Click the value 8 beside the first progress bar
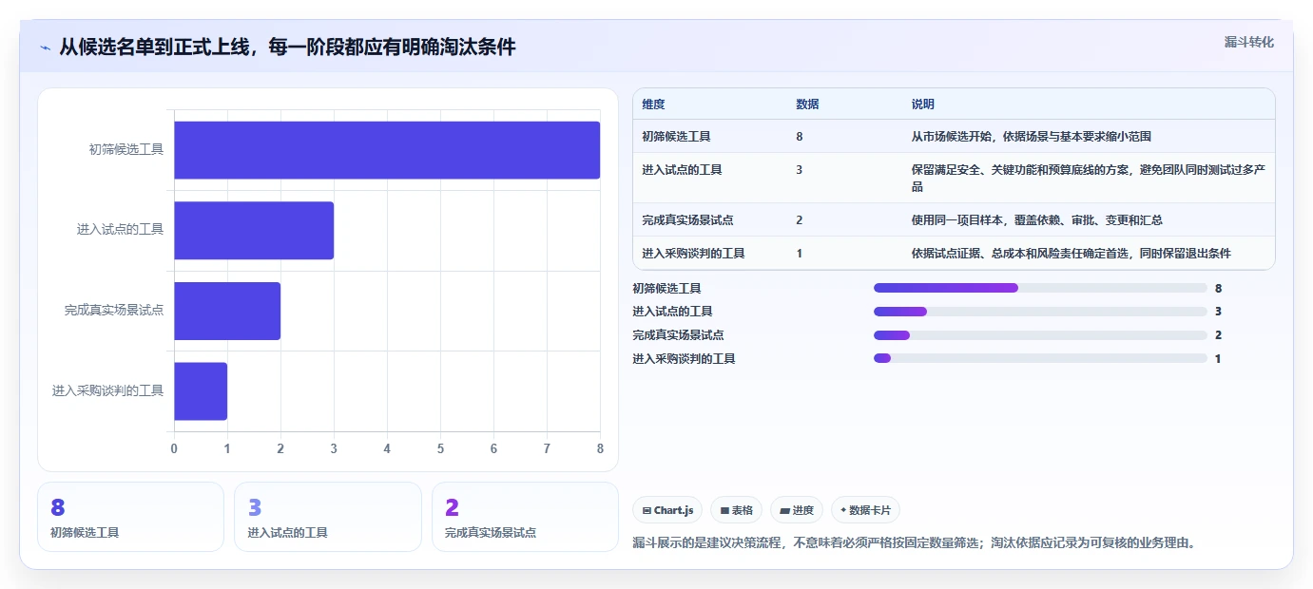 (x=1218, y=288)
